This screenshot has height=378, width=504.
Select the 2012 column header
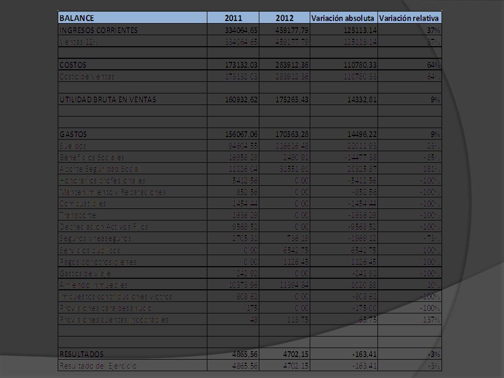coord(285,18)
